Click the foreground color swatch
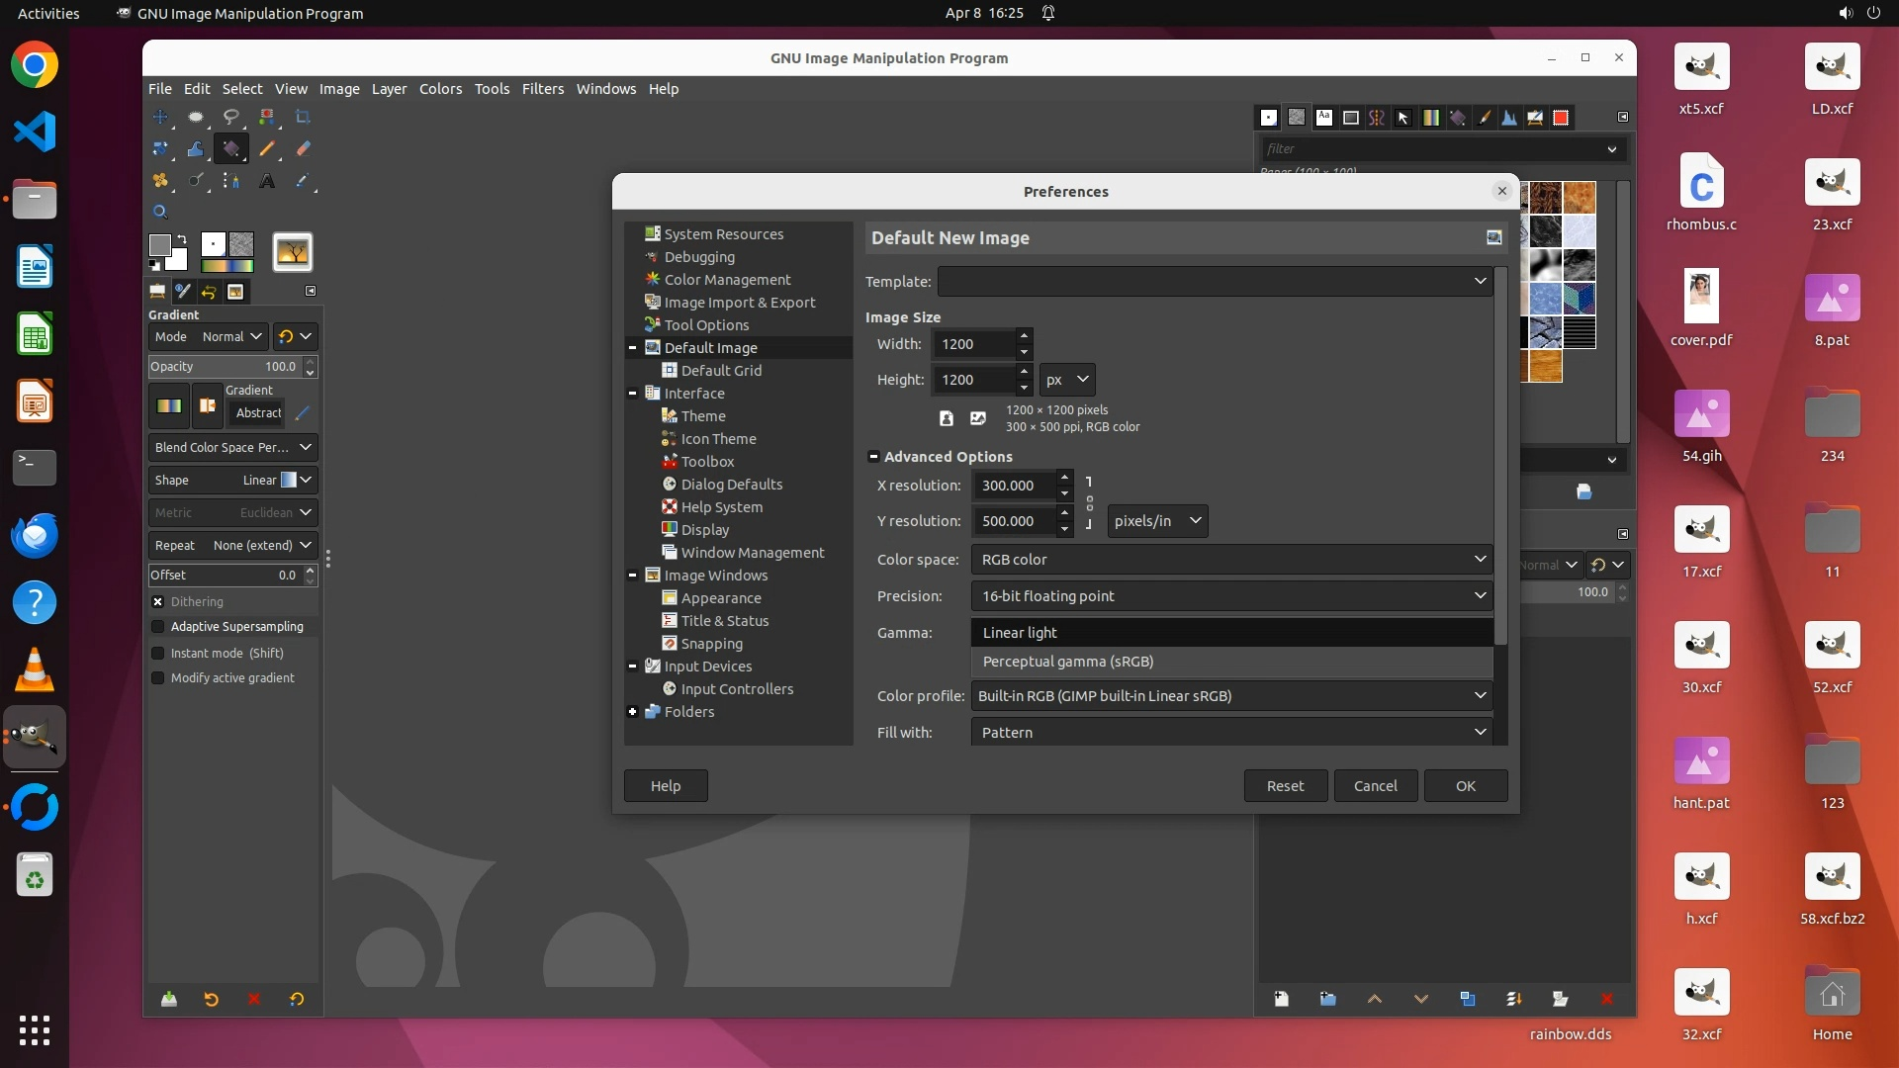 click(x=159, y=244)
